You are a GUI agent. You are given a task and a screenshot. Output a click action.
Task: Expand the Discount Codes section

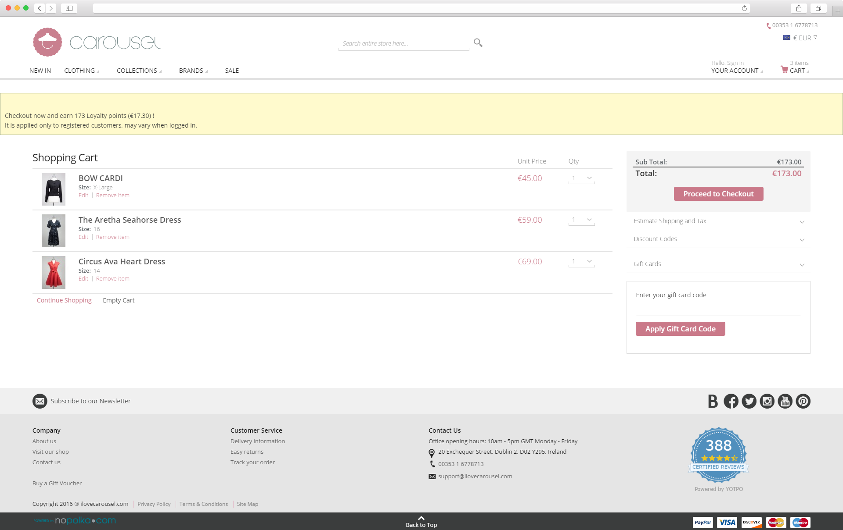(x=718, y=239)
